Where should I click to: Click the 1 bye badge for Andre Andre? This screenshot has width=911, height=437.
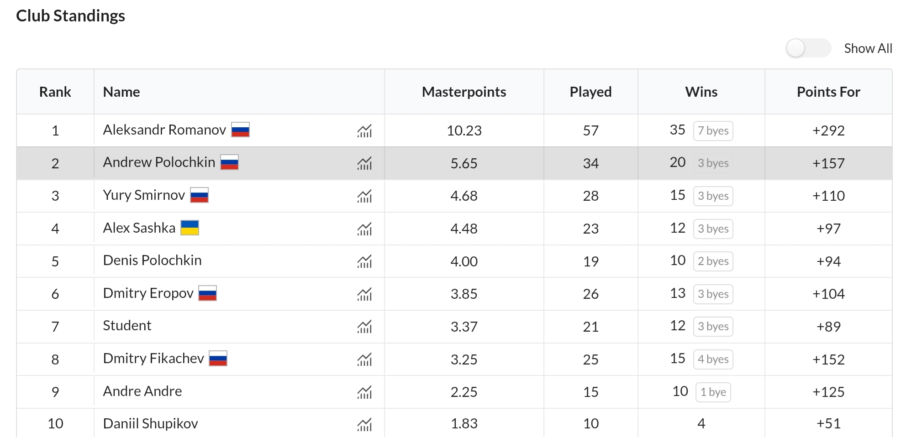tap(713, 392)
